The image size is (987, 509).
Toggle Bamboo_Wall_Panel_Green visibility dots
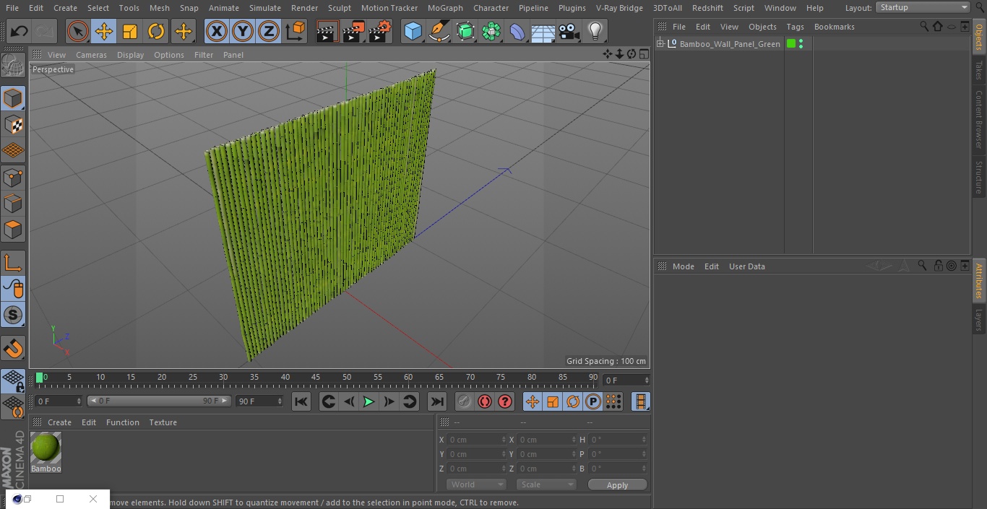point(801,44)
